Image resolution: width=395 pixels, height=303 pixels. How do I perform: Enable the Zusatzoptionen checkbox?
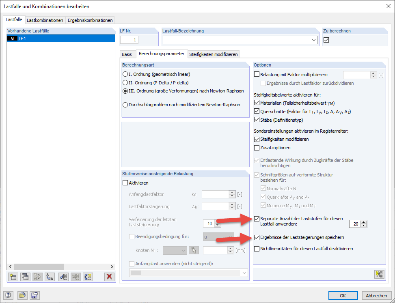click(x=257, y=148)
